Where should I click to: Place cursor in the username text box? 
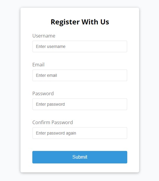click(x=80, y=46)
